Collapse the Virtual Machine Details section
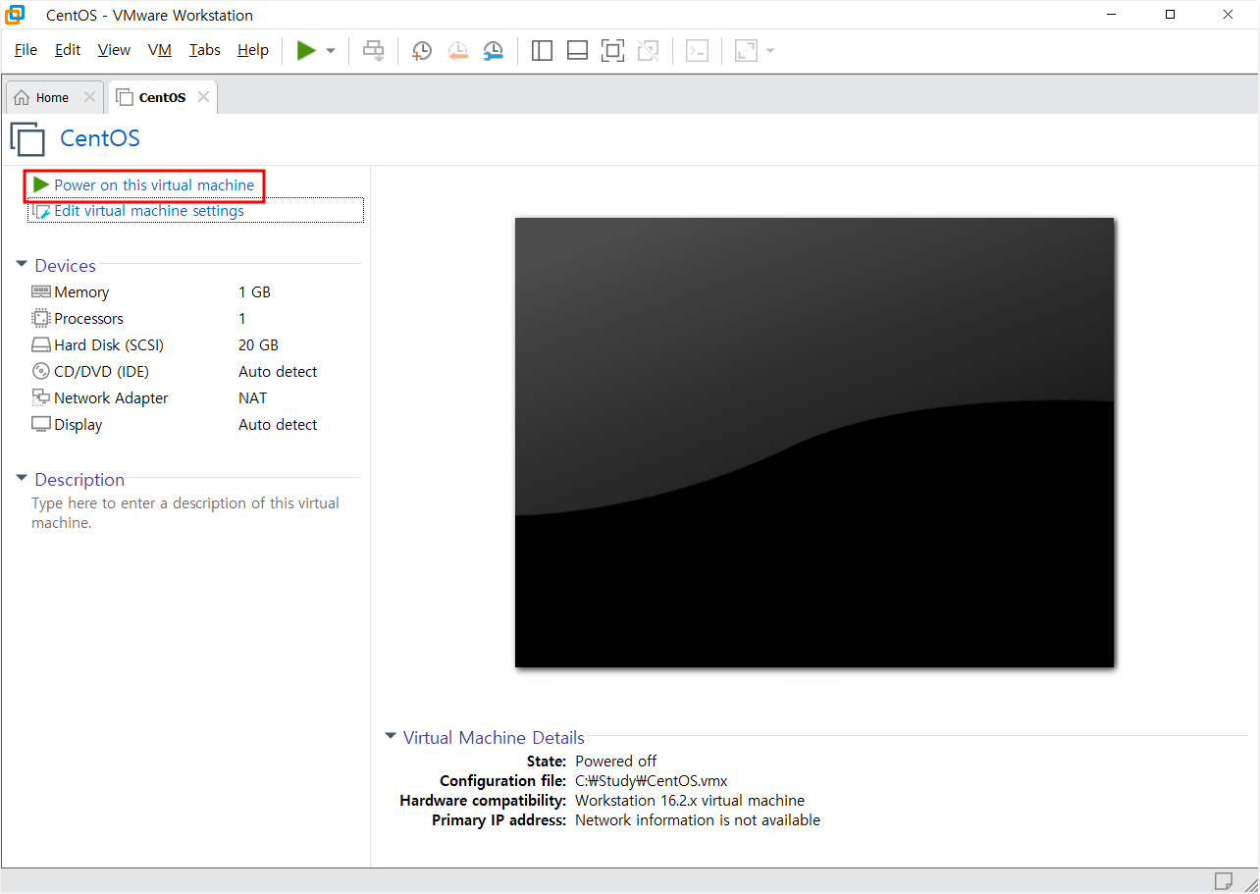The height and width of the screenshot is (894, 1260). [x=391, y=737]
